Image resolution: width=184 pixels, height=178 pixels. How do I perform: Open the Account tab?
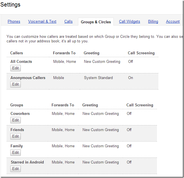click(x=173, y=21)
